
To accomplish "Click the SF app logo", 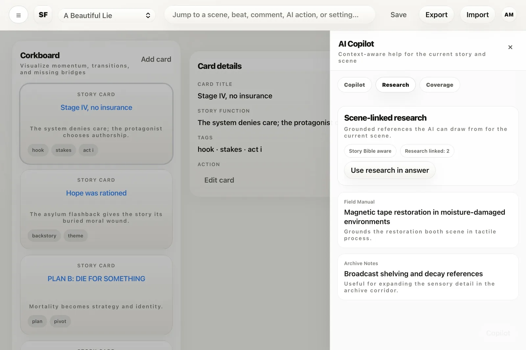I will point(43,15).
